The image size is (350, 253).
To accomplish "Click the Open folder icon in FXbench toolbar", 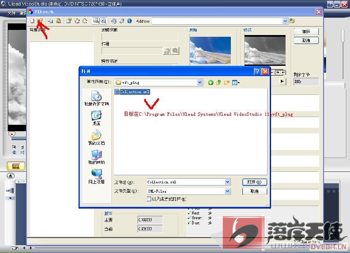I will click(x=40, y=21).
